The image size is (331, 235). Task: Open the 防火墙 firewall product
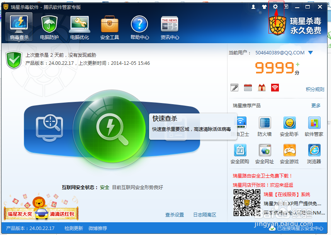(x=265, y=127)
